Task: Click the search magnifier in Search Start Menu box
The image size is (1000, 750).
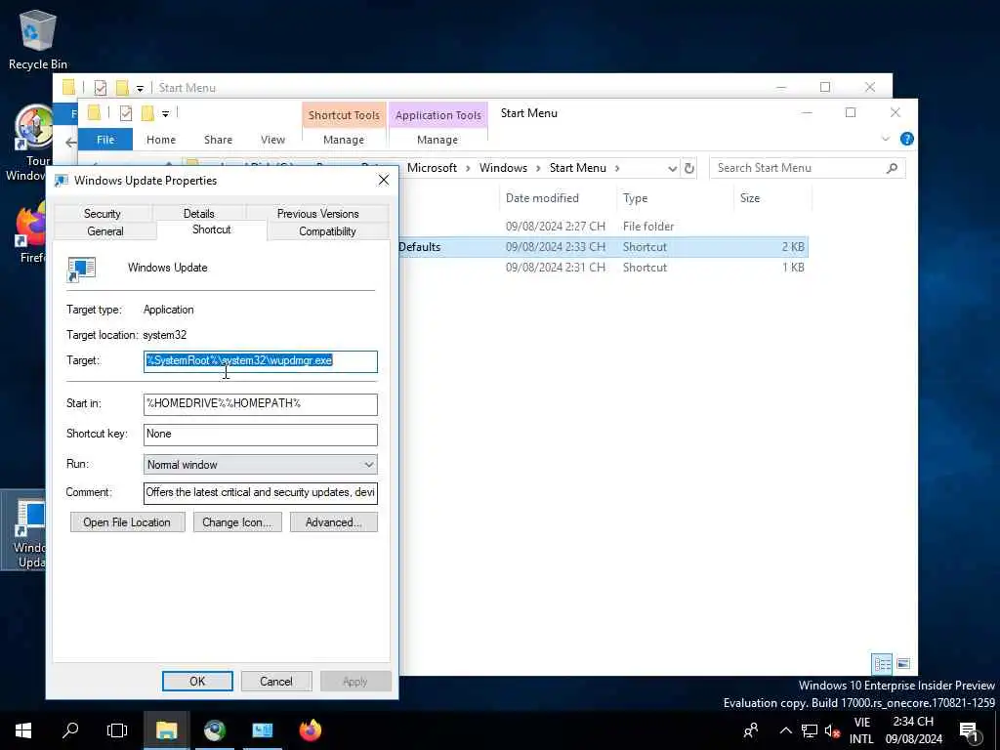Action: (x=893, y=168)
